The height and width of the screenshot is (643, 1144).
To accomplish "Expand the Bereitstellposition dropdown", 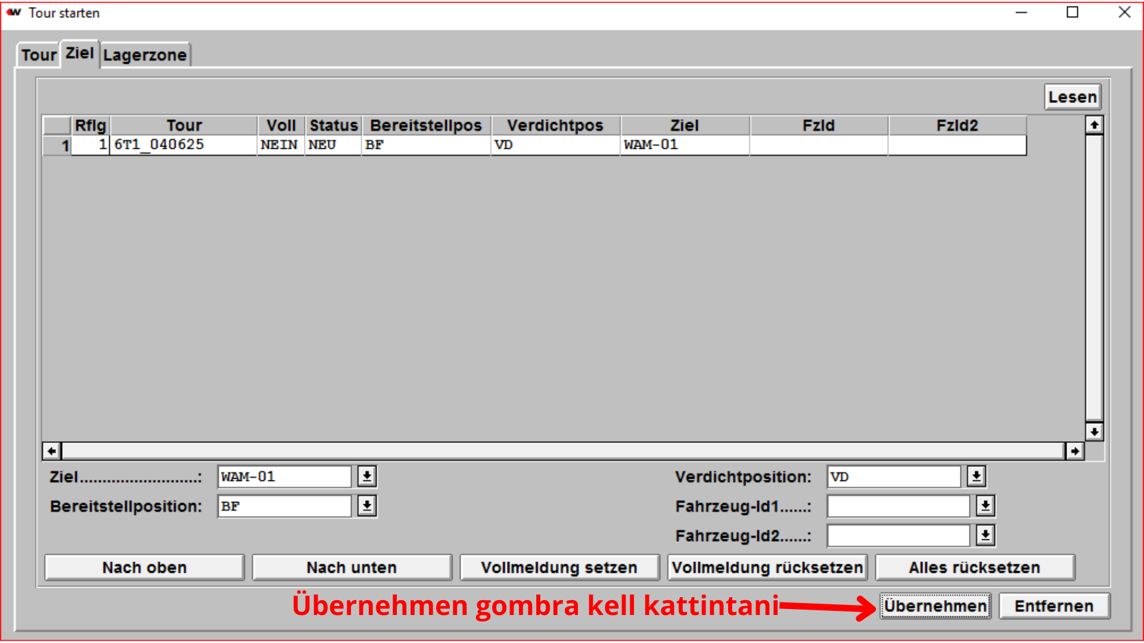I will pos(367,506).
